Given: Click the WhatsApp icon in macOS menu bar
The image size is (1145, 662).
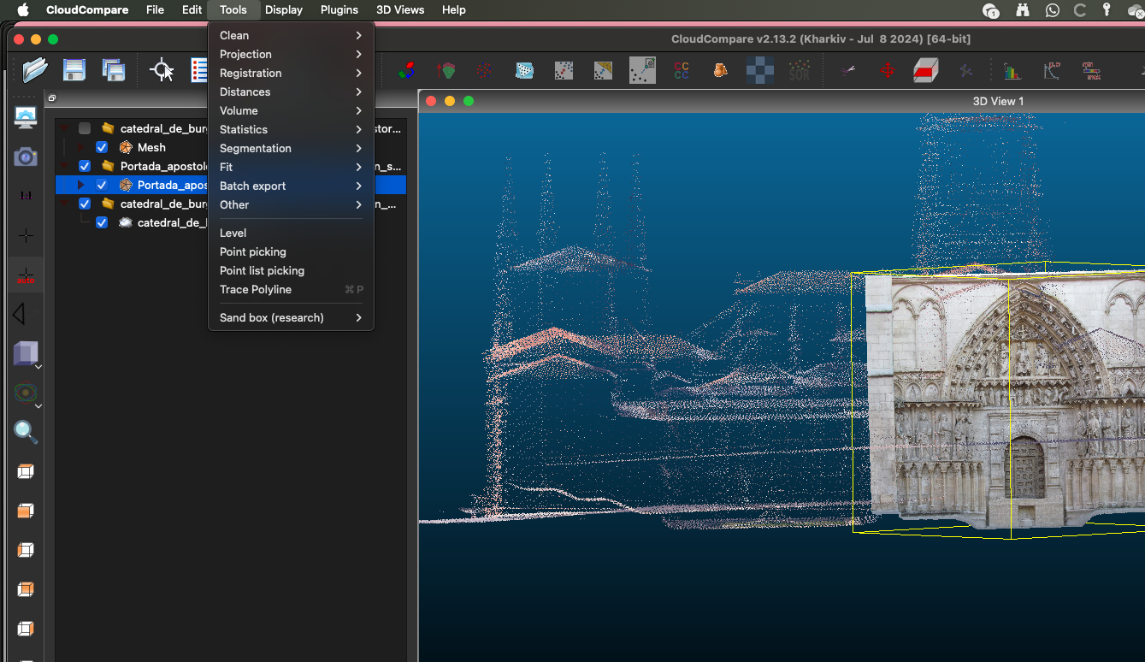Looking at the screenshot, I should tap(1052, 10).
